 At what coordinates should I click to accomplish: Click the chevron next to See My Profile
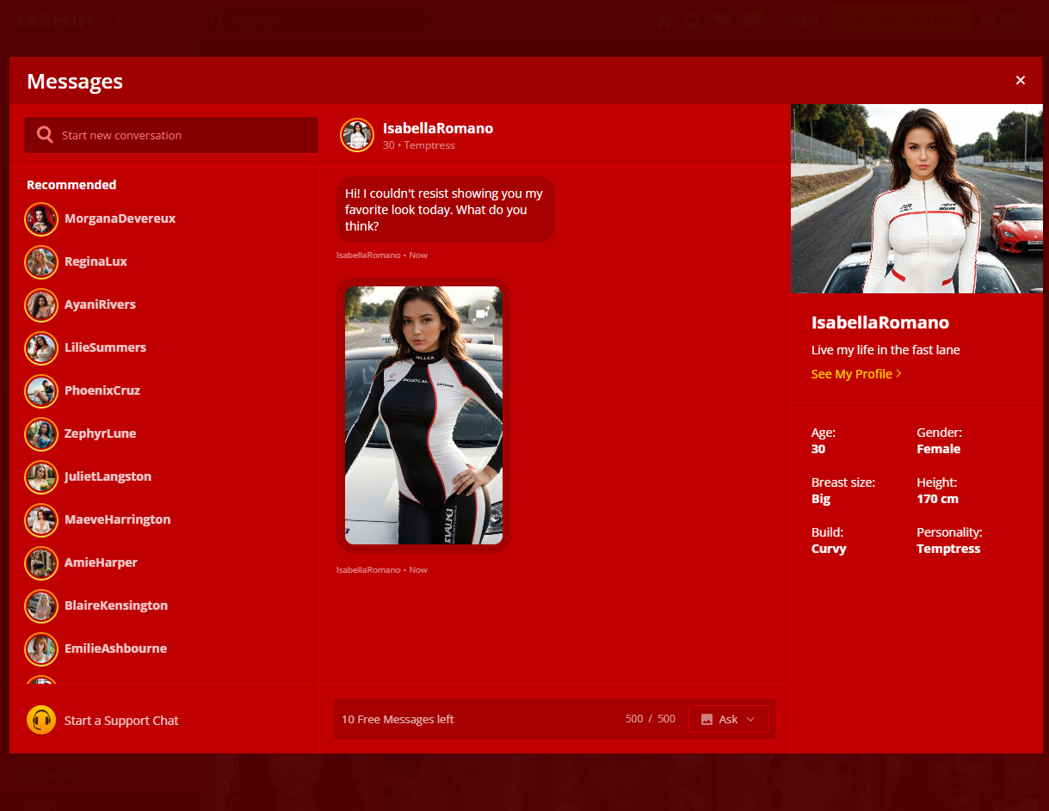(x=898, y=374)
